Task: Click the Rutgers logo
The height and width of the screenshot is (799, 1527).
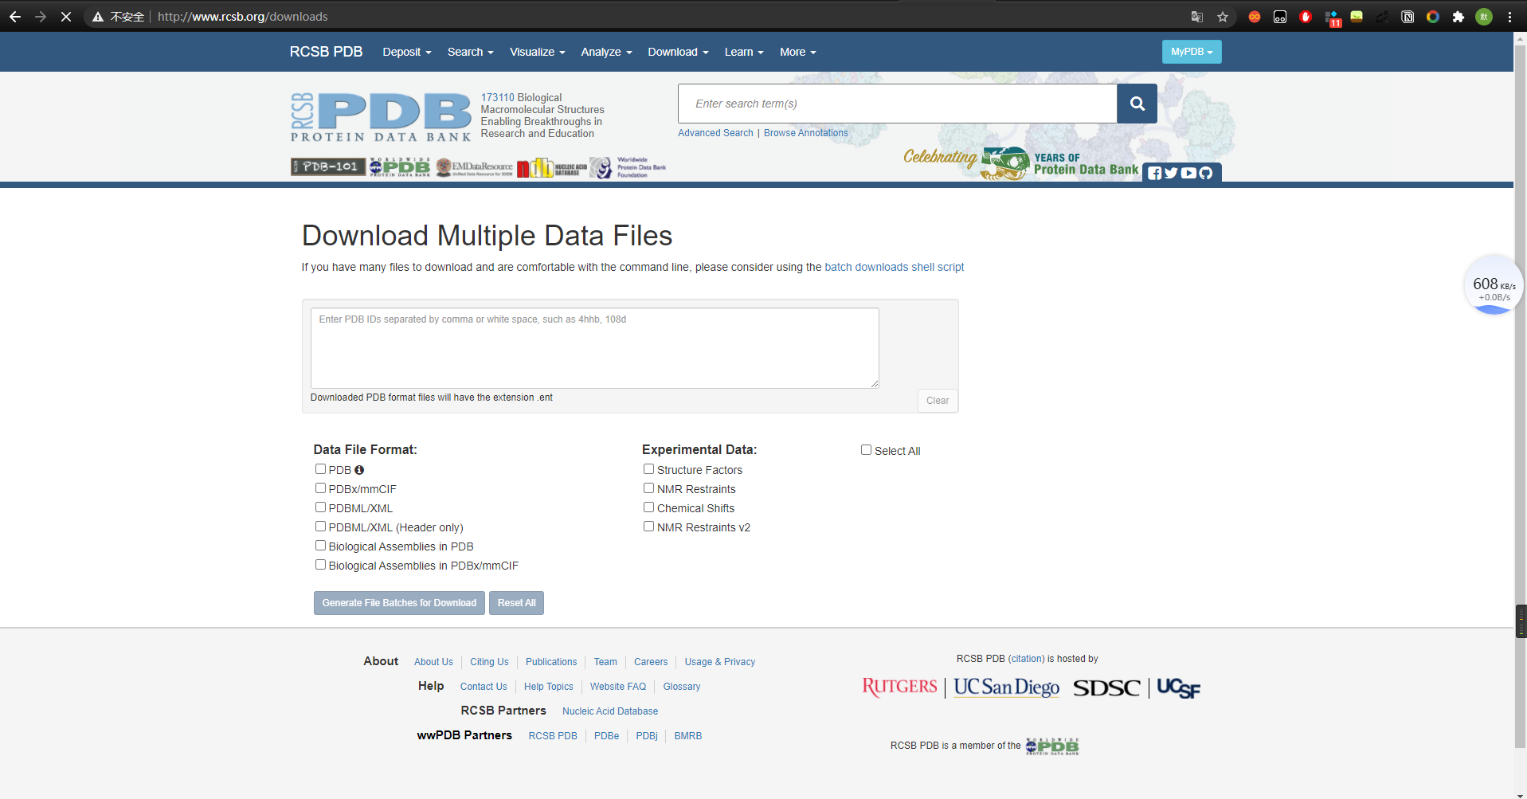Action: [x=899, y=687]
